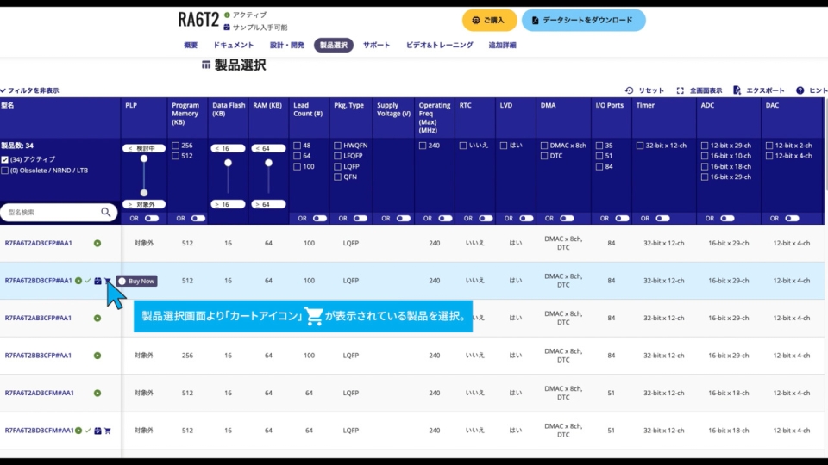This screenshot has height=465, width=828.
Task: Click データシートをダウンロード button
Action: [583, 20]
